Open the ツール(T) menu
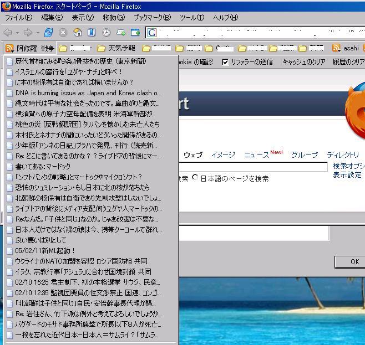 click(x=192, y=18)
